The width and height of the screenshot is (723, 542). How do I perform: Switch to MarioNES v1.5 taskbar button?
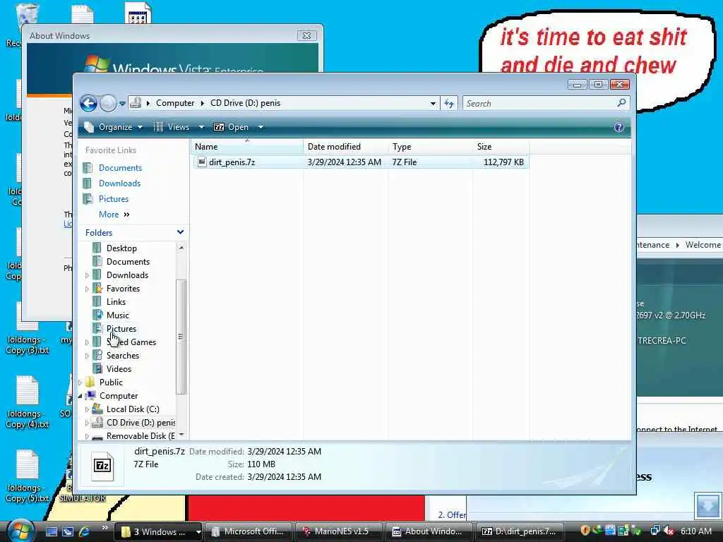[339, 532]
